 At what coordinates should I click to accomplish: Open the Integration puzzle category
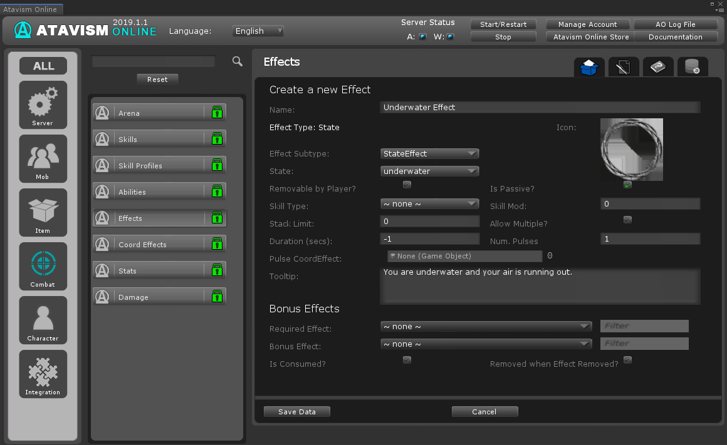(43, 373)
